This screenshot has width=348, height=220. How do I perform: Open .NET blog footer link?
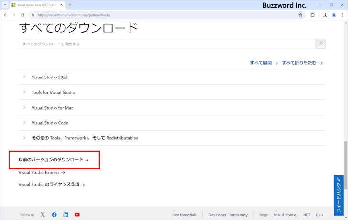point(306,215)
